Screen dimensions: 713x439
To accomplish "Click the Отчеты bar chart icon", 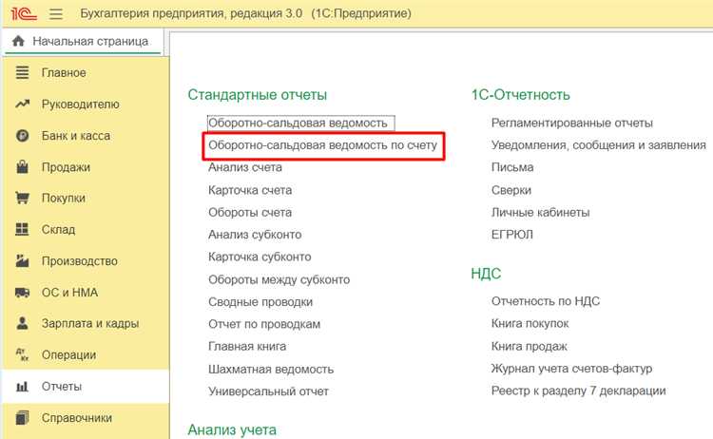I will pos(22,387).
